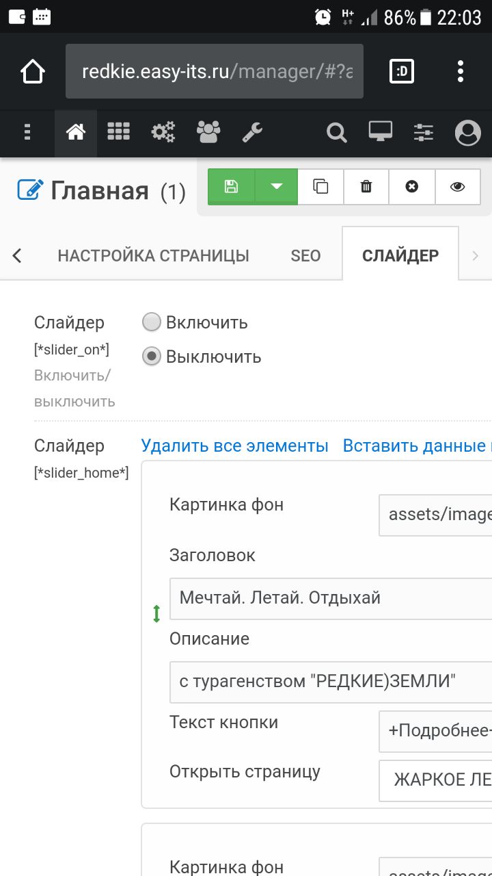Duplicate the page with copy icon
Viewport: 492px width, 876px height.
tap(320, 187)
